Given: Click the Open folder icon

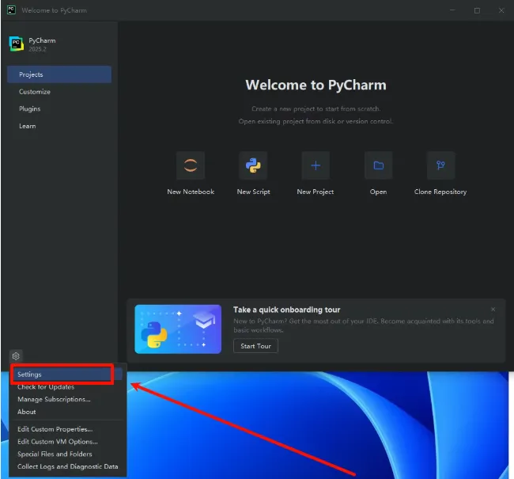Looking at the screenshot, I should point(378,165).
